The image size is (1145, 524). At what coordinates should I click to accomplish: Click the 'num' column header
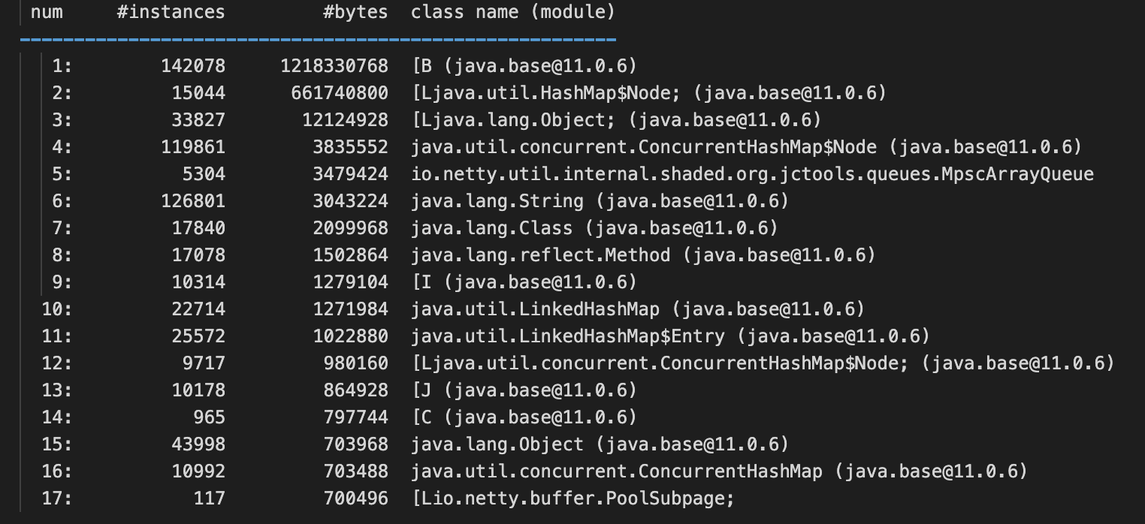pos(47,12)
